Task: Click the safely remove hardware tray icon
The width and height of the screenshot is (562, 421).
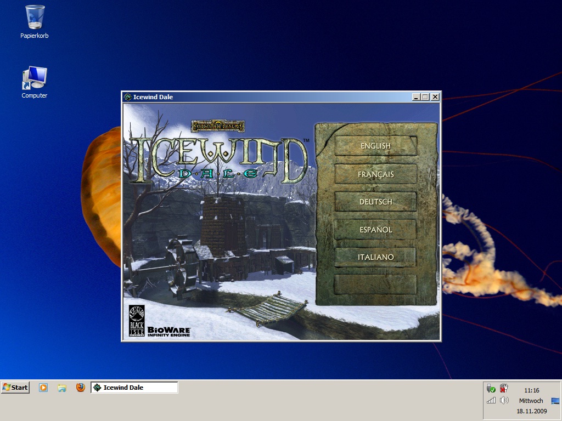Action: tap(491, 389)
